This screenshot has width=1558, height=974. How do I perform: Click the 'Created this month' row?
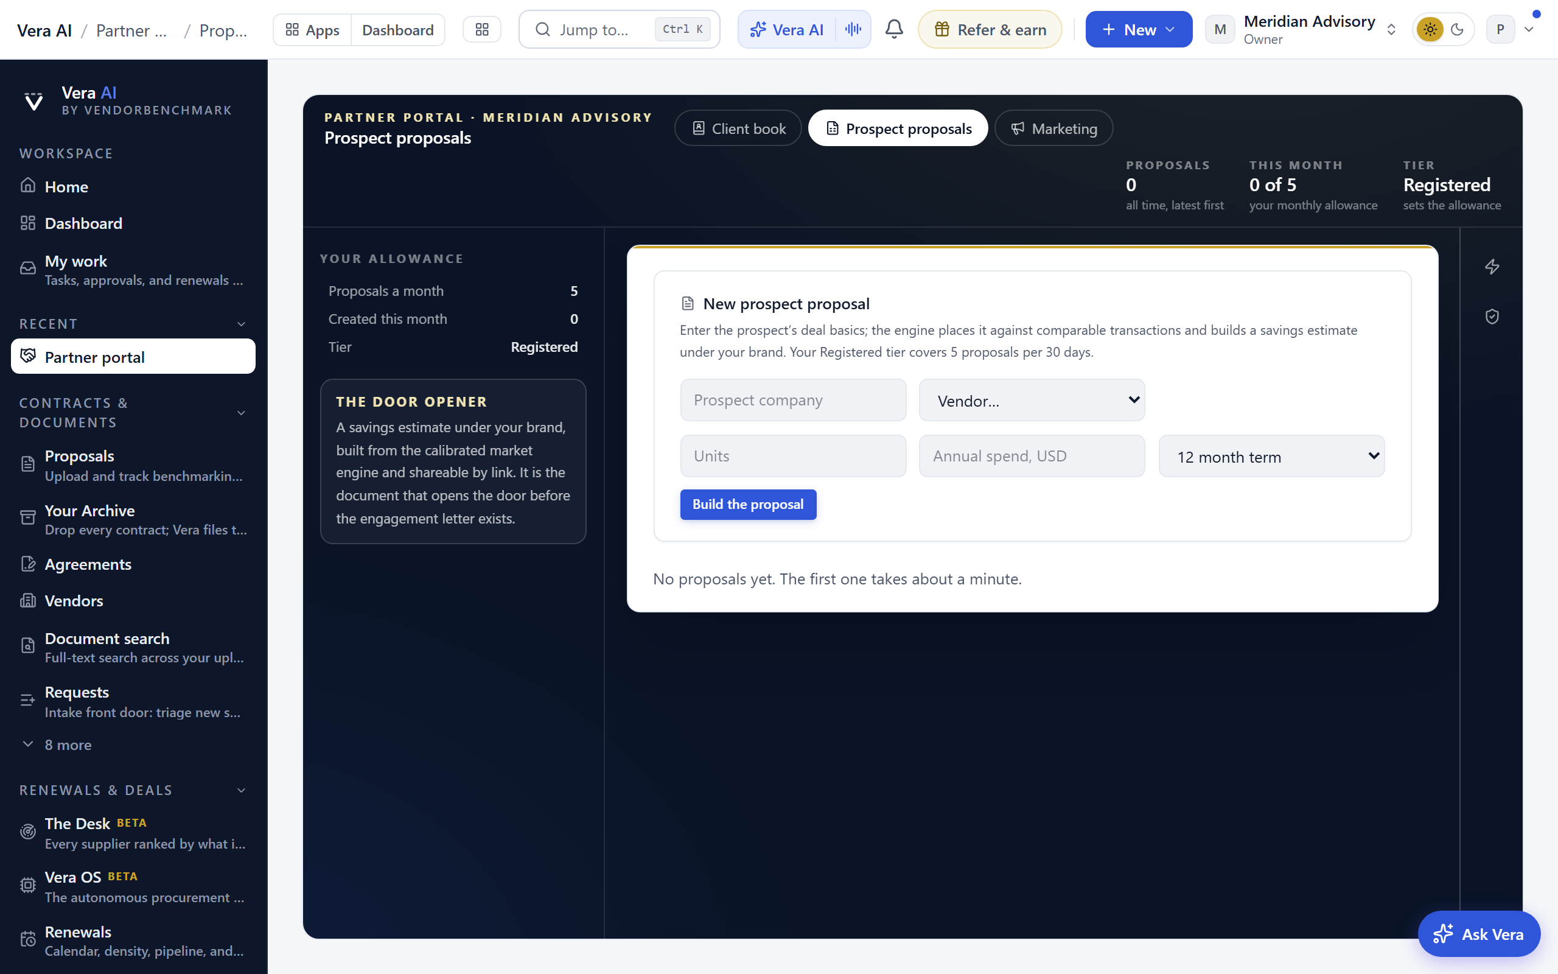coord(453,319)
